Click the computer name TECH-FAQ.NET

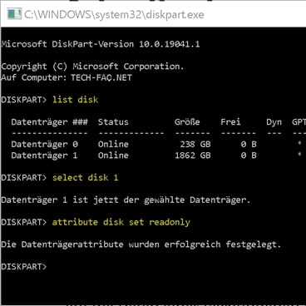(101, 77)
